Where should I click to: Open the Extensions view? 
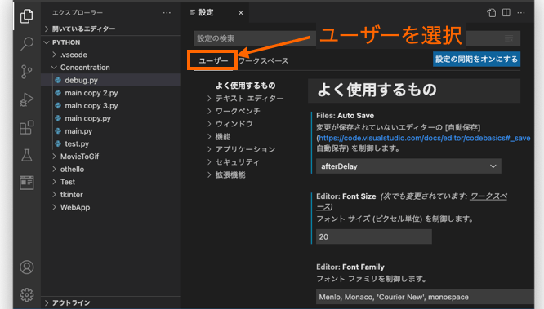click(x=27, y=127)
